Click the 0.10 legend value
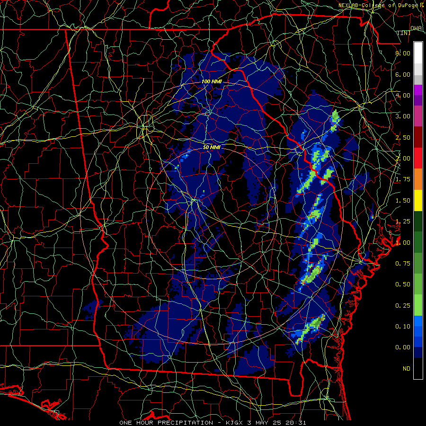Image resolution: width=426 pixels, height=426 pixels. pos(403,327)
